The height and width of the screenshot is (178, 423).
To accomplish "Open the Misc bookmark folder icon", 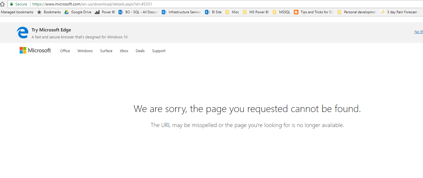I will coord(227,12).
